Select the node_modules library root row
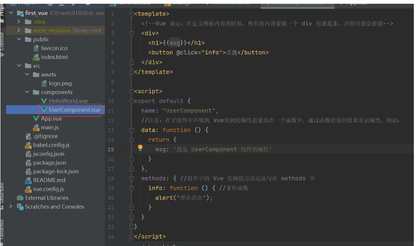The width and height of the screenshot is (418, 246). pyautogui.click(x=55, y=31)
